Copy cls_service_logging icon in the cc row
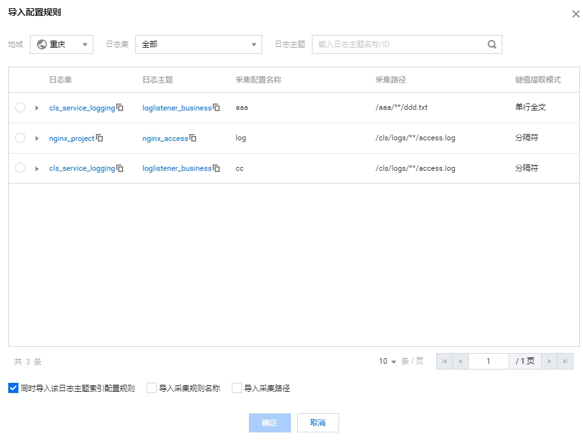Viewport: 583px width, 440px height. click(x=120, y=168)
